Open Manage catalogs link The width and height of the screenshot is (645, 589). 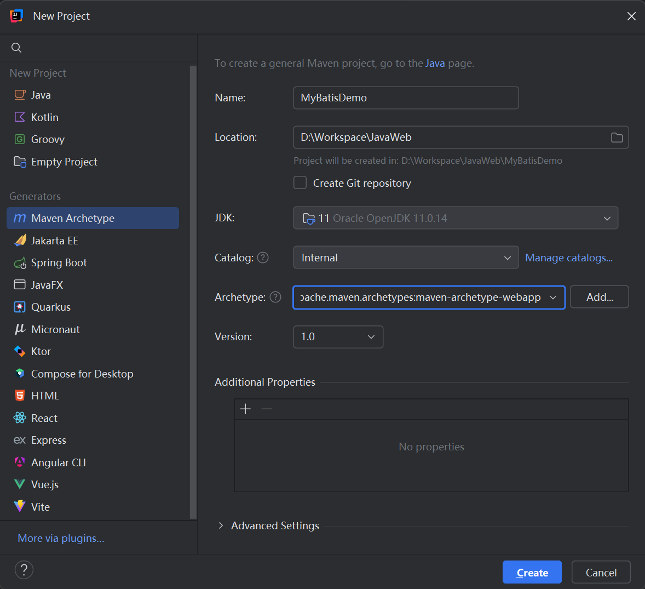tap(569, 258)
